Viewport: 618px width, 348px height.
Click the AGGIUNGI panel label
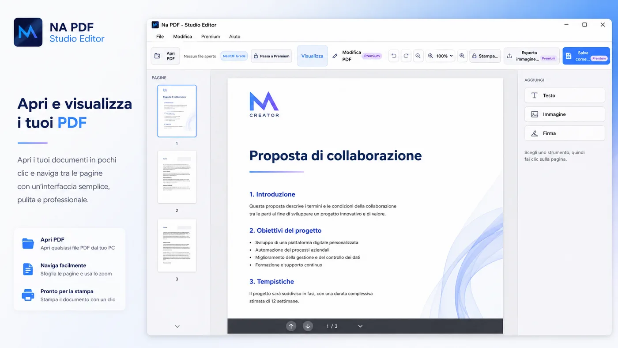534,80
